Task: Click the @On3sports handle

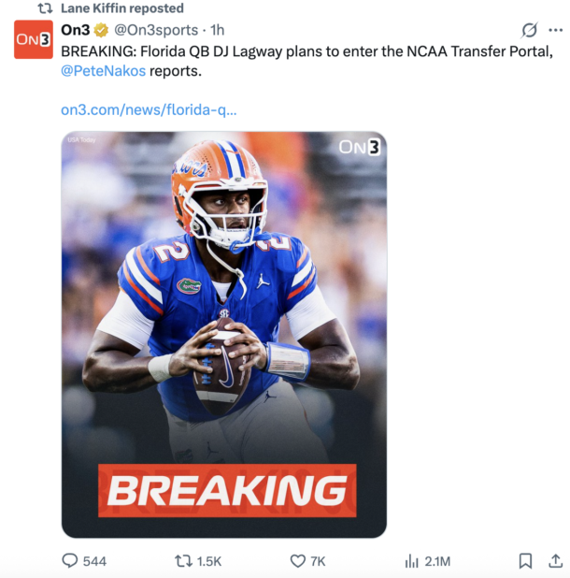Action: tap(156, 31)
